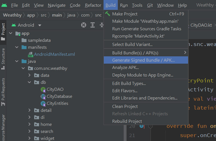This screenshot has width=216, height=141.
Task: Collapse the app module node
Action: (x=11, y=33)
